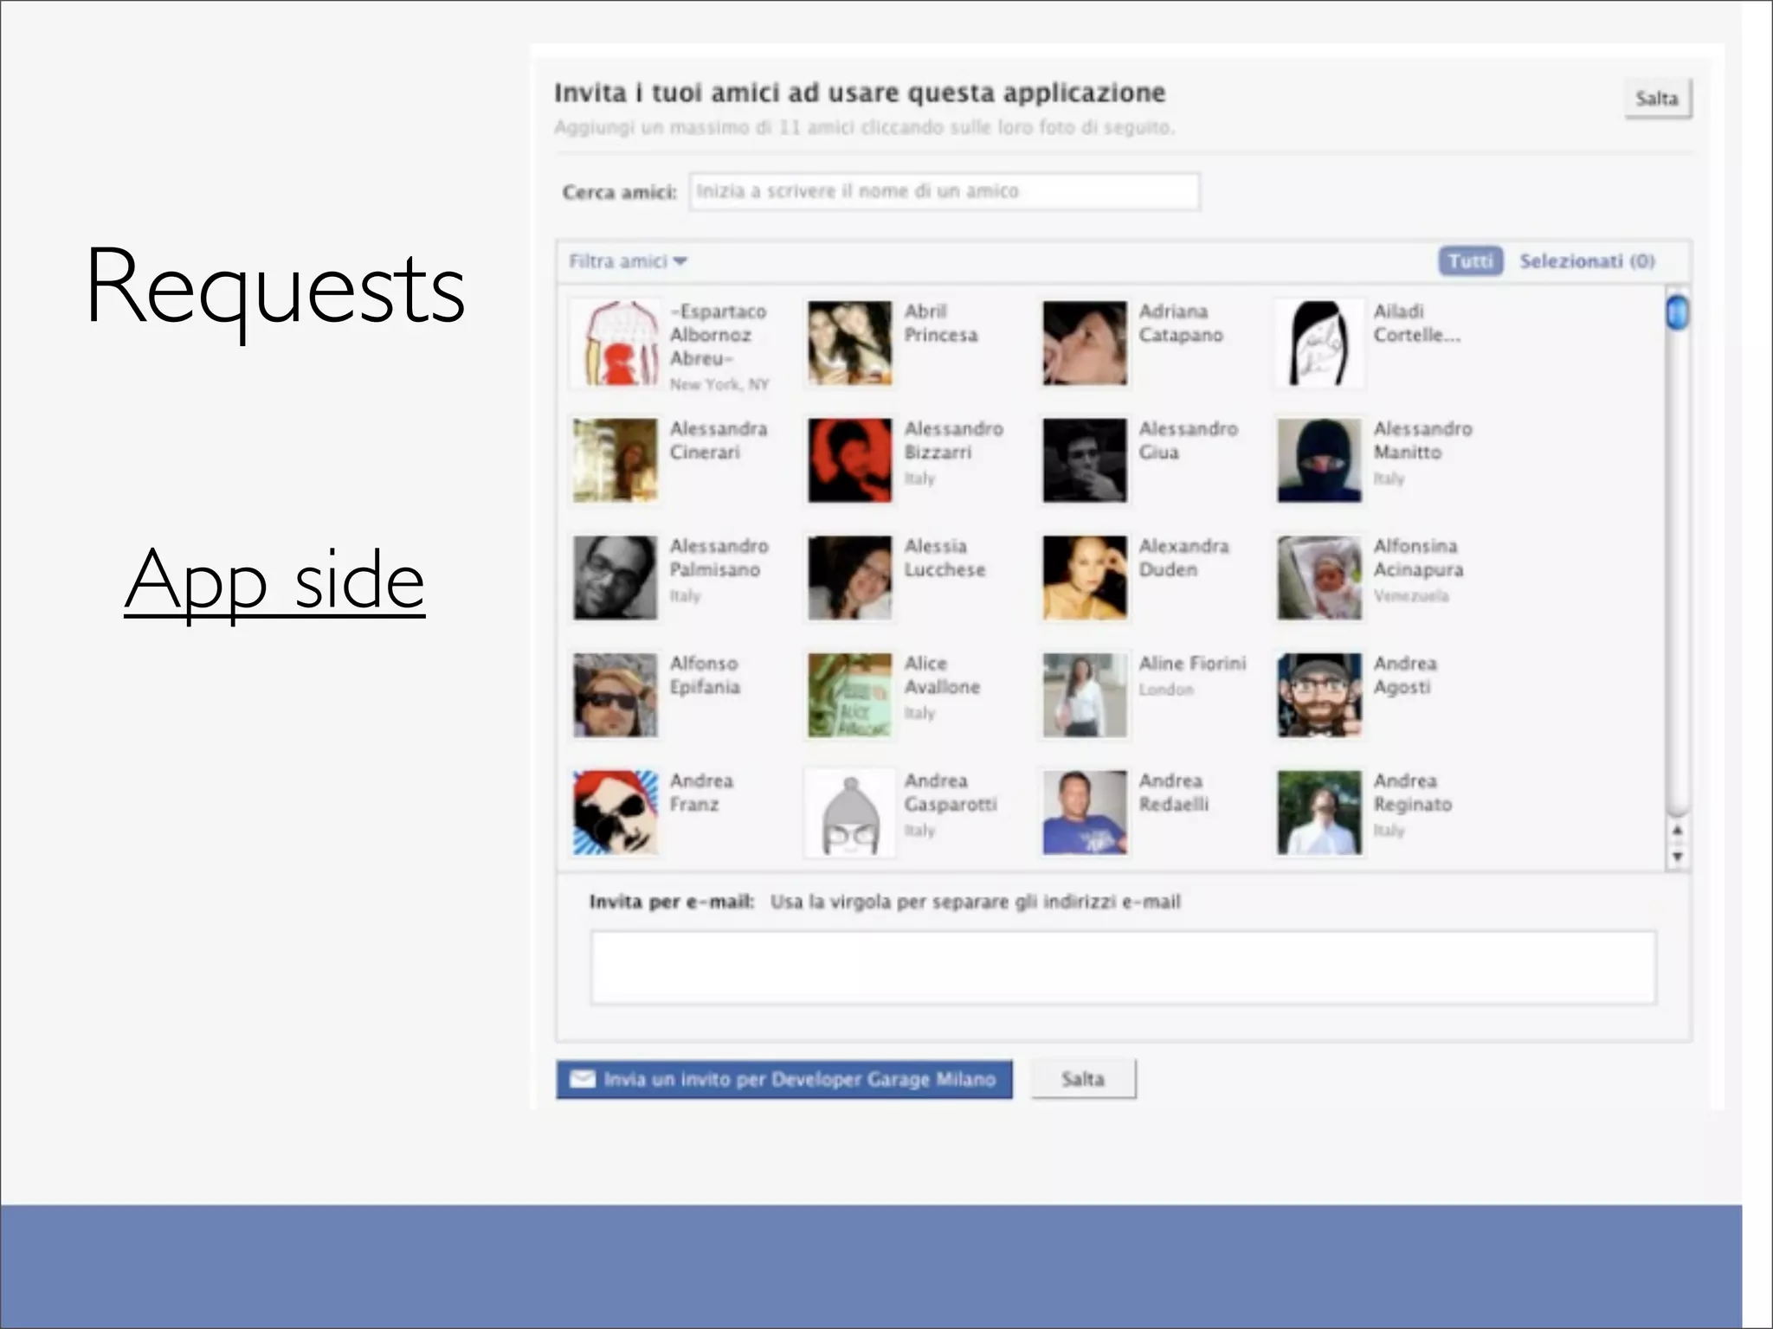Click the name text Abril Princesa
1773x1329 pixels.
click(941, 324)
